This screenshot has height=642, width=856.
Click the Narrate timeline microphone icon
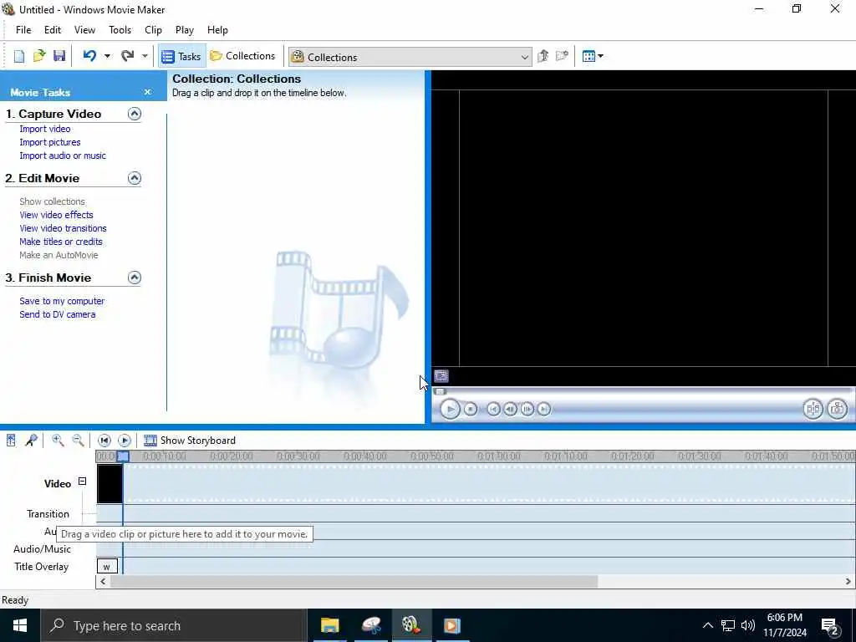[x=31, y=440]
